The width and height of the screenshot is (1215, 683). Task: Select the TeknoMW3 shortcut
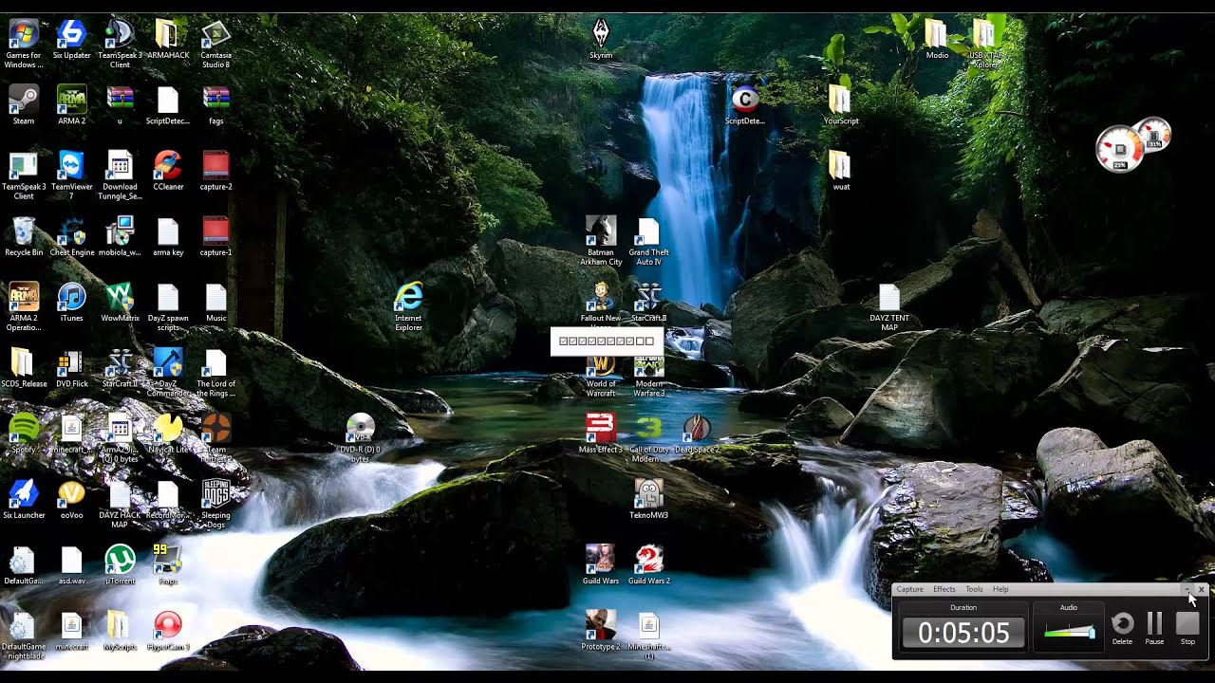(x=649, y=499)
